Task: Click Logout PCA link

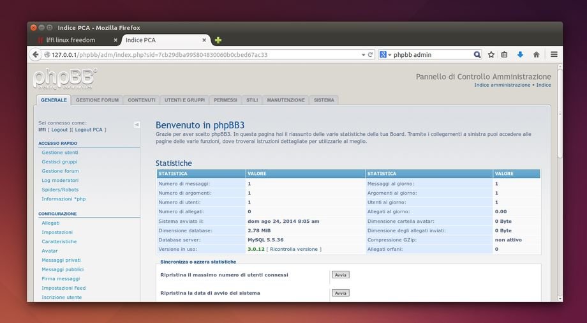Action: click(x=89, y=130)
